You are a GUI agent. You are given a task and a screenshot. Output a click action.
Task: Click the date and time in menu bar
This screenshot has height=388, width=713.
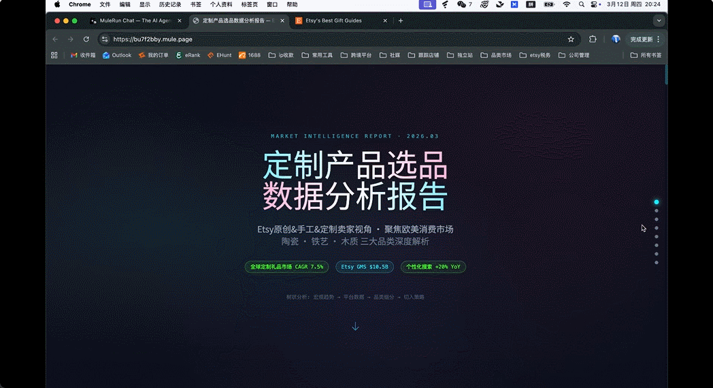click(633, 5)
